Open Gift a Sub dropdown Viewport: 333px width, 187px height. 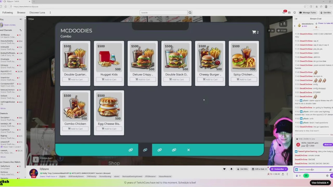pos(259,169)
